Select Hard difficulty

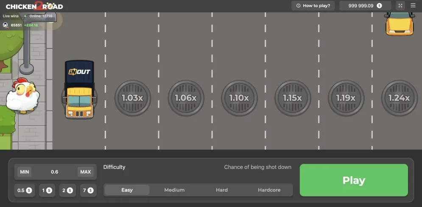tap(222, 190)
